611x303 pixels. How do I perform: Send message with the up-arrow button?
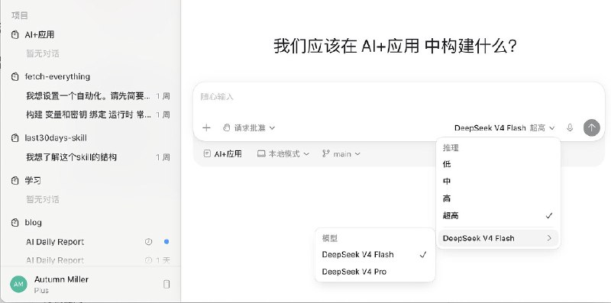[x=591, y=127]
